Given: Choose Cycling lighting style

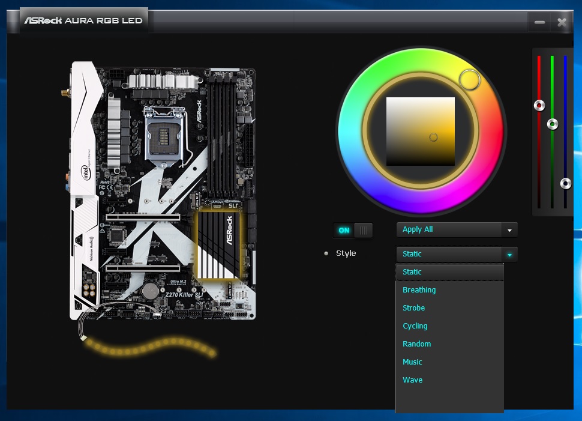Looking at the screenshot, I should [x=449, y=326].
